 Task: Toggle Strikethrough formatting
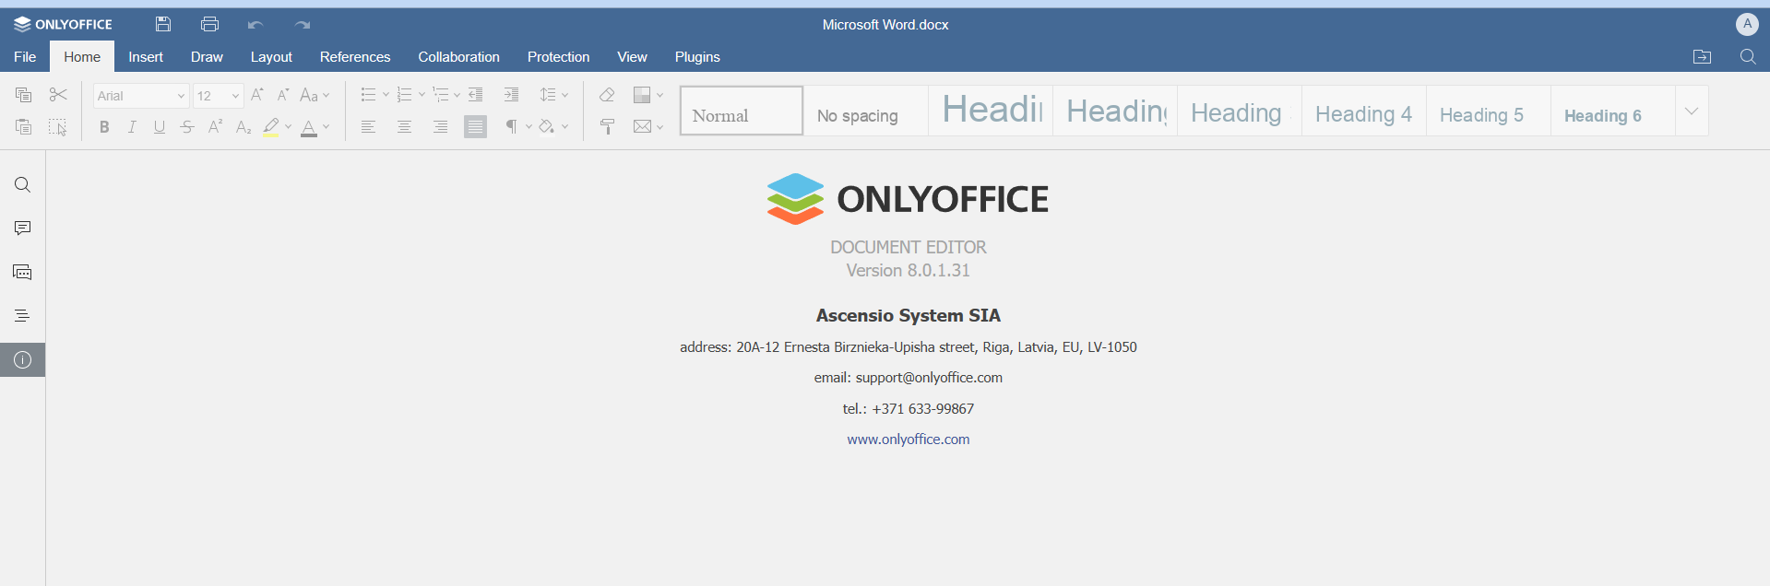coord(187,127)
